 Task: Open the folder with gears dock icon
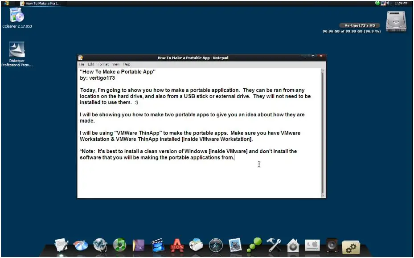point(351,247)
